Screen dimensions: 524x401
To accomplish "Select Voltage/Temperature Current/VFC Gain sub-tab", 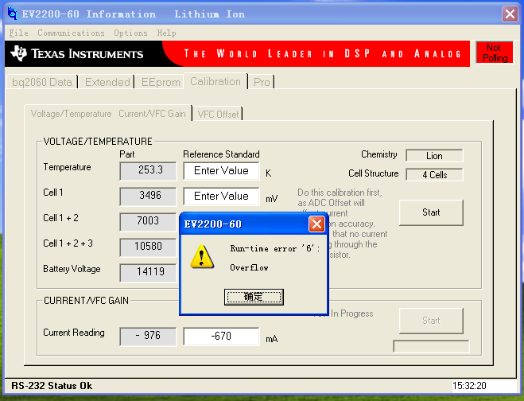I will 108,113.
